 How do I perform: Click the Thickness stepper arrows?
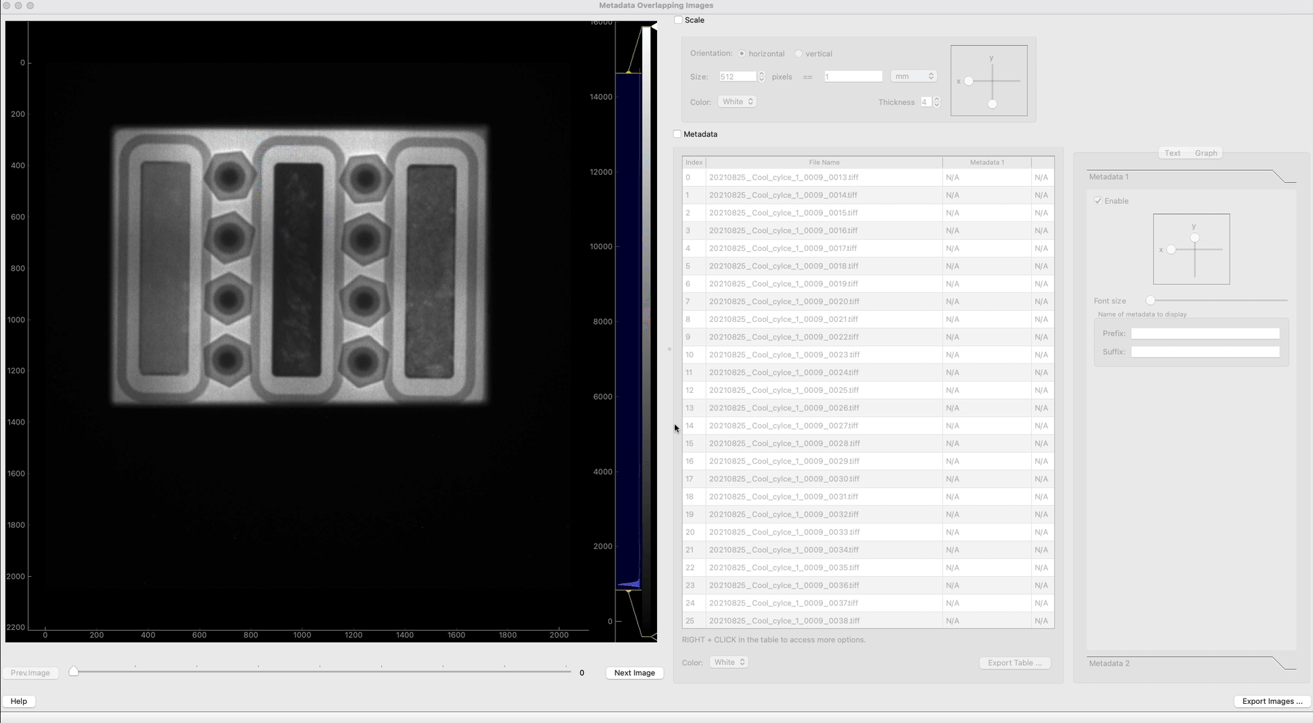point(937,102)
